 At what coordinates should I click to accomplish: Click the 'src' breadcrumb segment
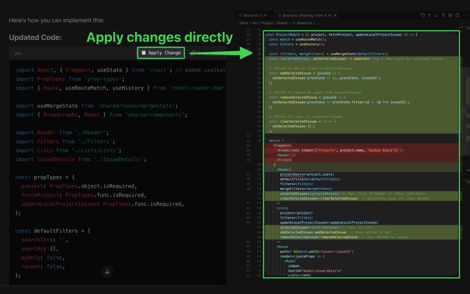click(254, 23)
